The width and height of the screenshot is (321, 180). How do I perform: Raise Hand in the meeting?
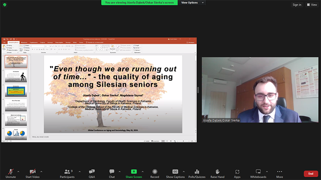pos(217,172)
